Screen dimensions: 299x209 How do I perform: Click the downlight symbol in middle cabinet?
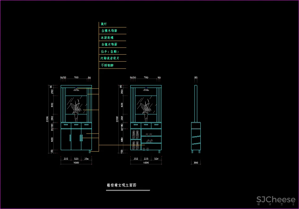coord(146,90)
